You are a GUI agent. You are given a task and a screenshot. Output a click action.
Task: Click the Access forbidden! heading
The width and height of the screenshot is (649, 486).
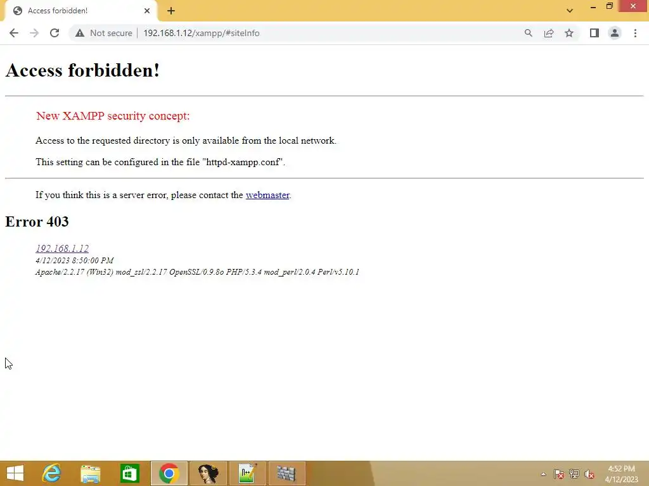[x=83, y=70]
